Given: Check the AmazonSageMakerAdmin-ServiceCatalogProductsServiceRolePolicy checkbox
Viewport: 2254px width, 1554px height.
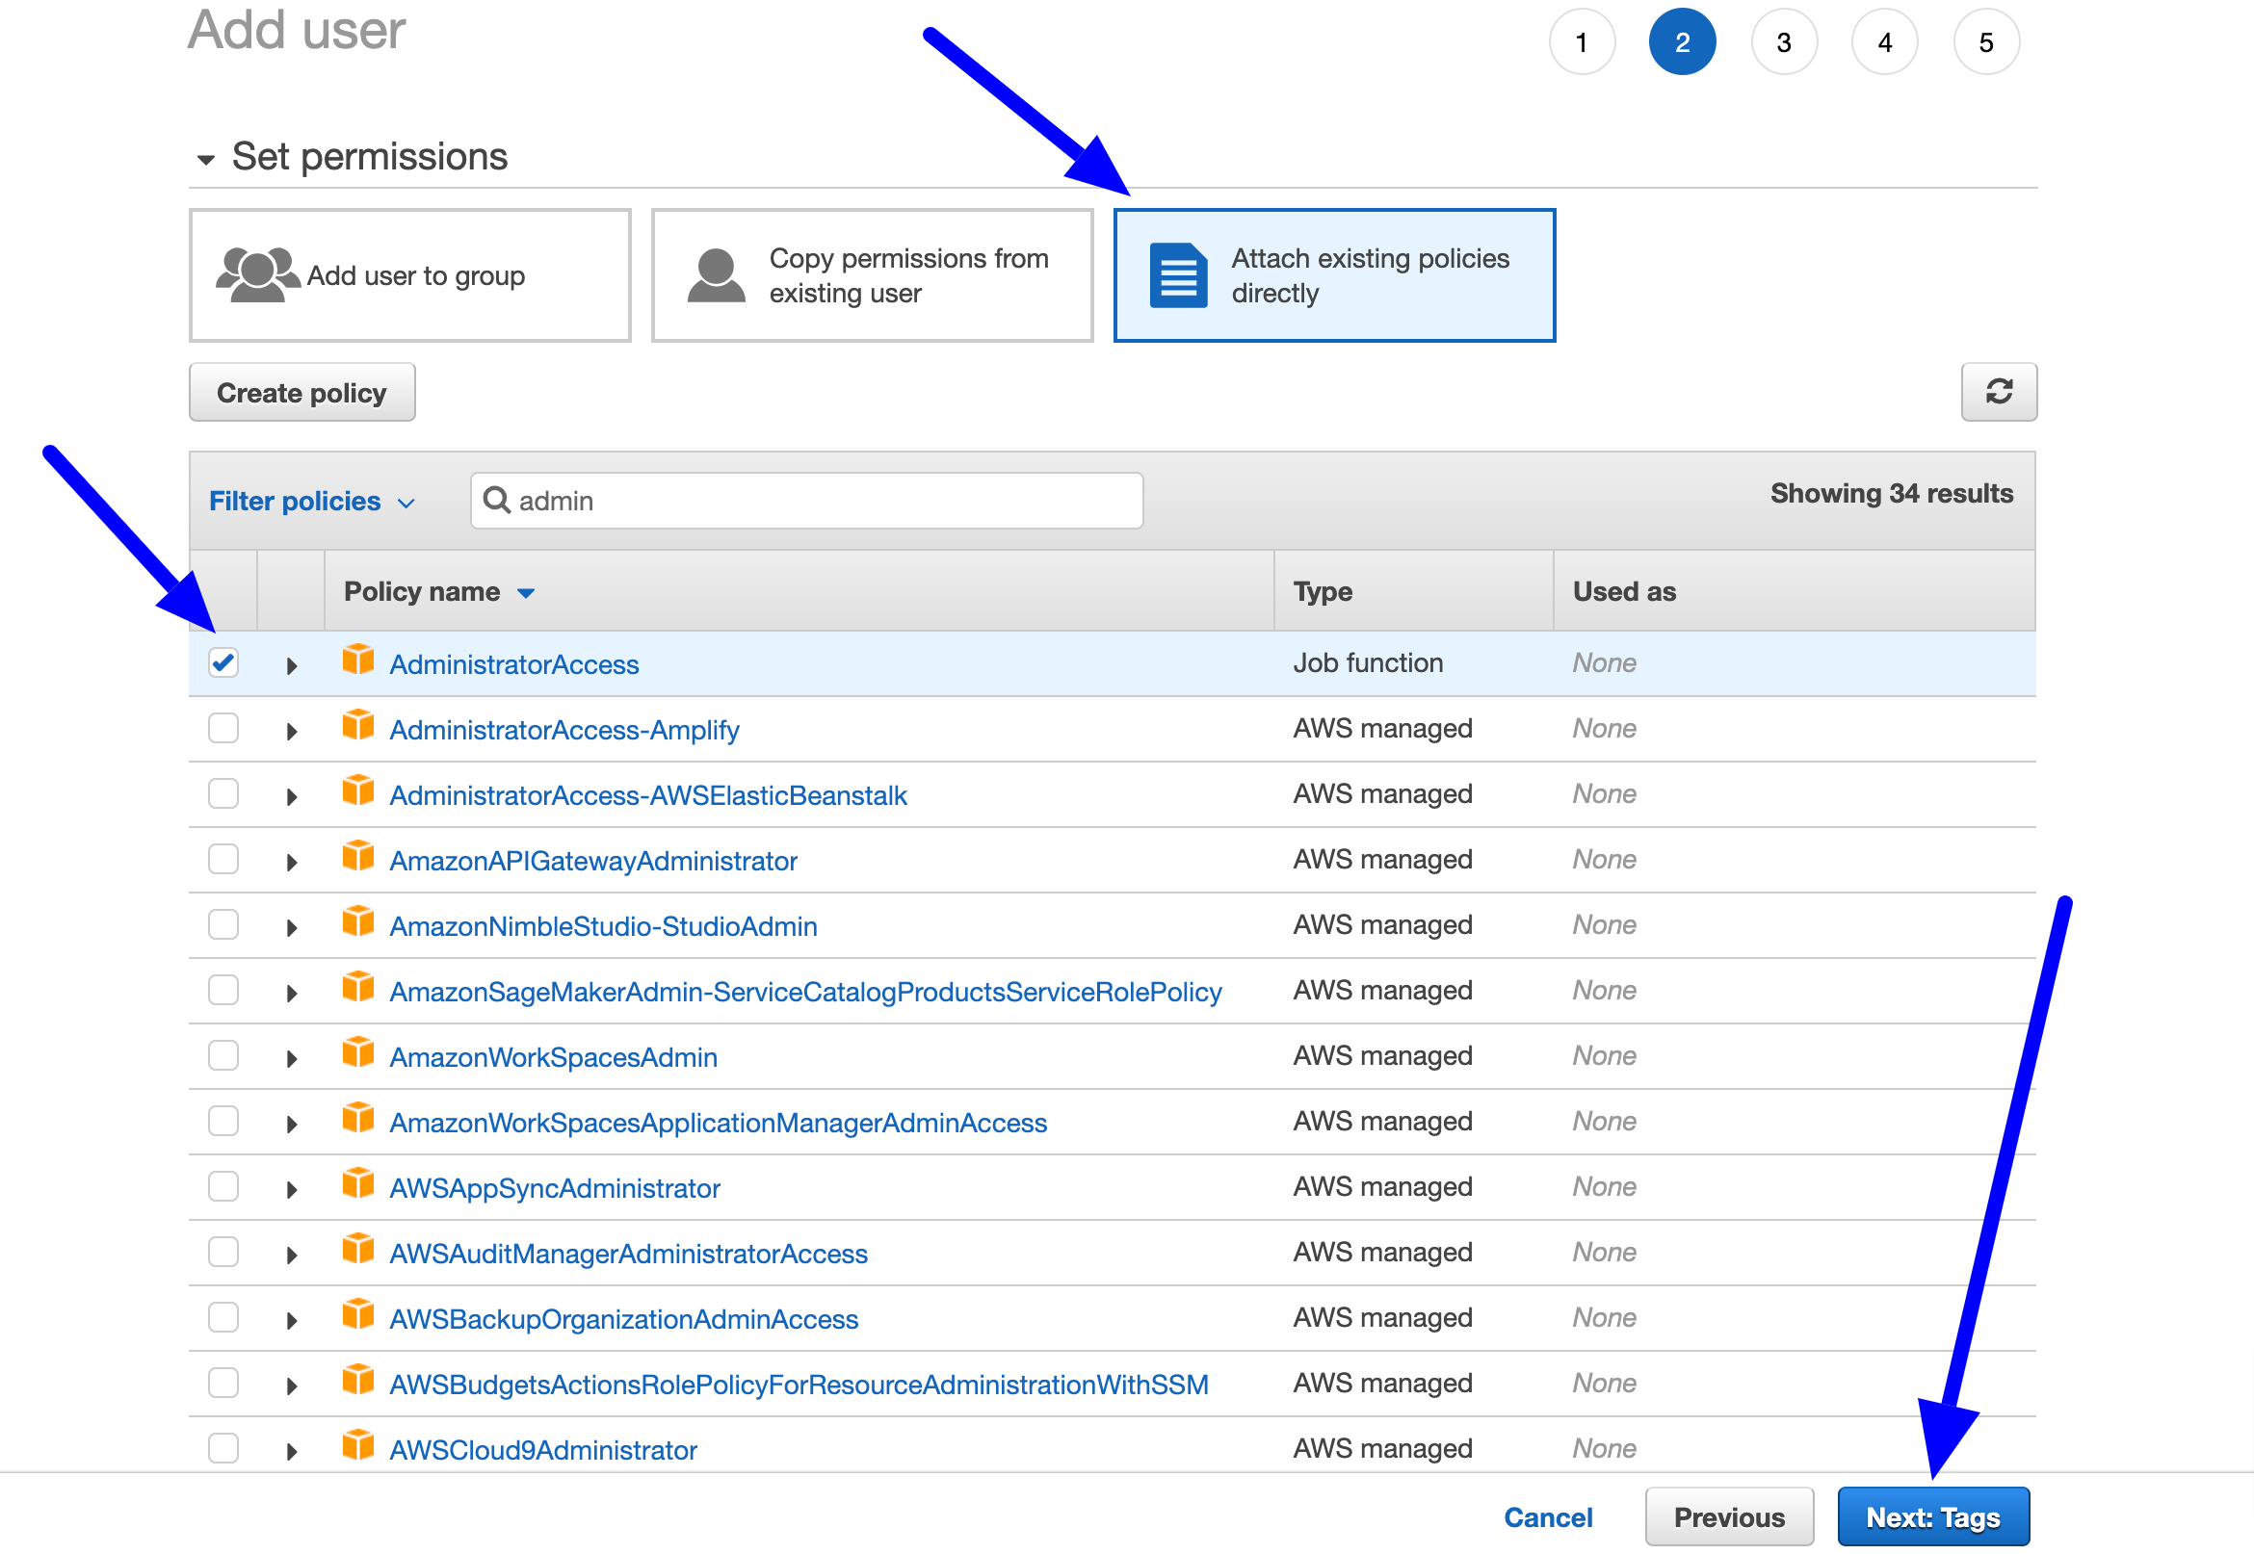Looking at the screenshot, I should tap(223, 990).
